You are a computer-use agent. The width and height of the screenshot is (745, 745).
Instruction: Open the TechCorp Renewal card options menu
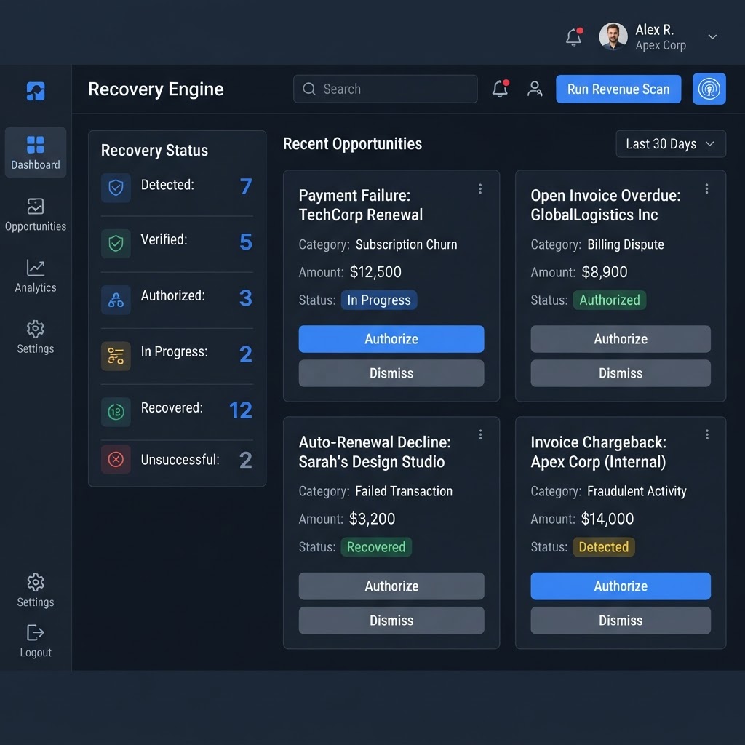pyautogui.click(x=480, y=188)
